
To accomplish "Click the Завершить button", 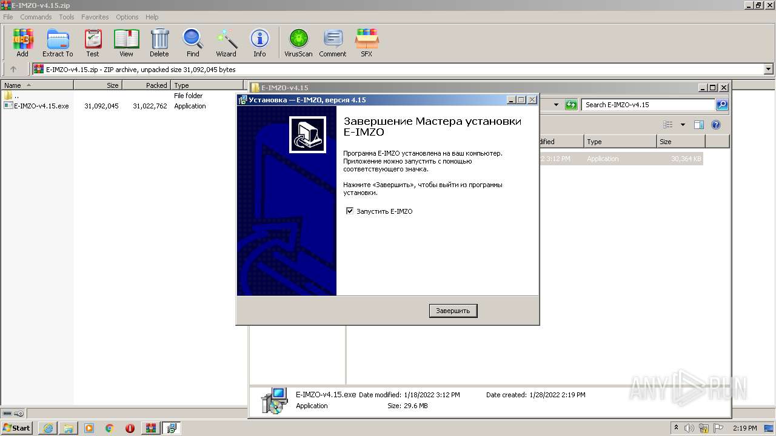I will tap(453, 311).
